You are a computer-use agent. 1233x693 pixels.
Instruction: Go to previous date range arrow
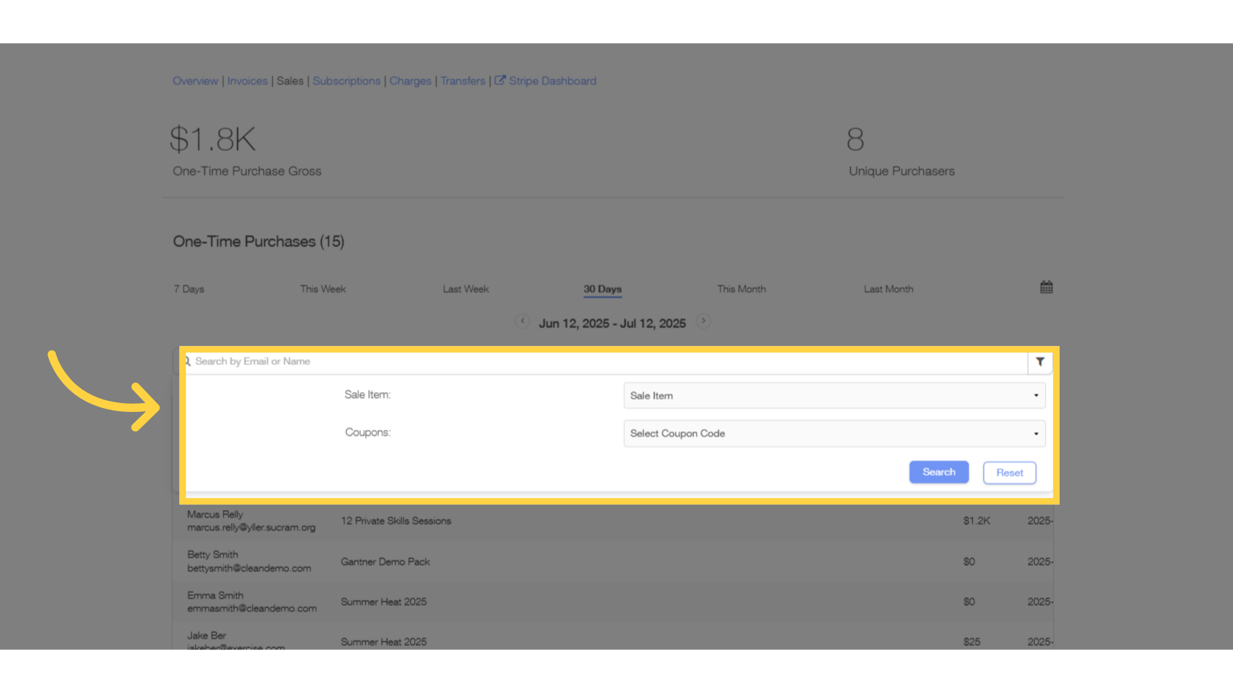coord(523,321)
